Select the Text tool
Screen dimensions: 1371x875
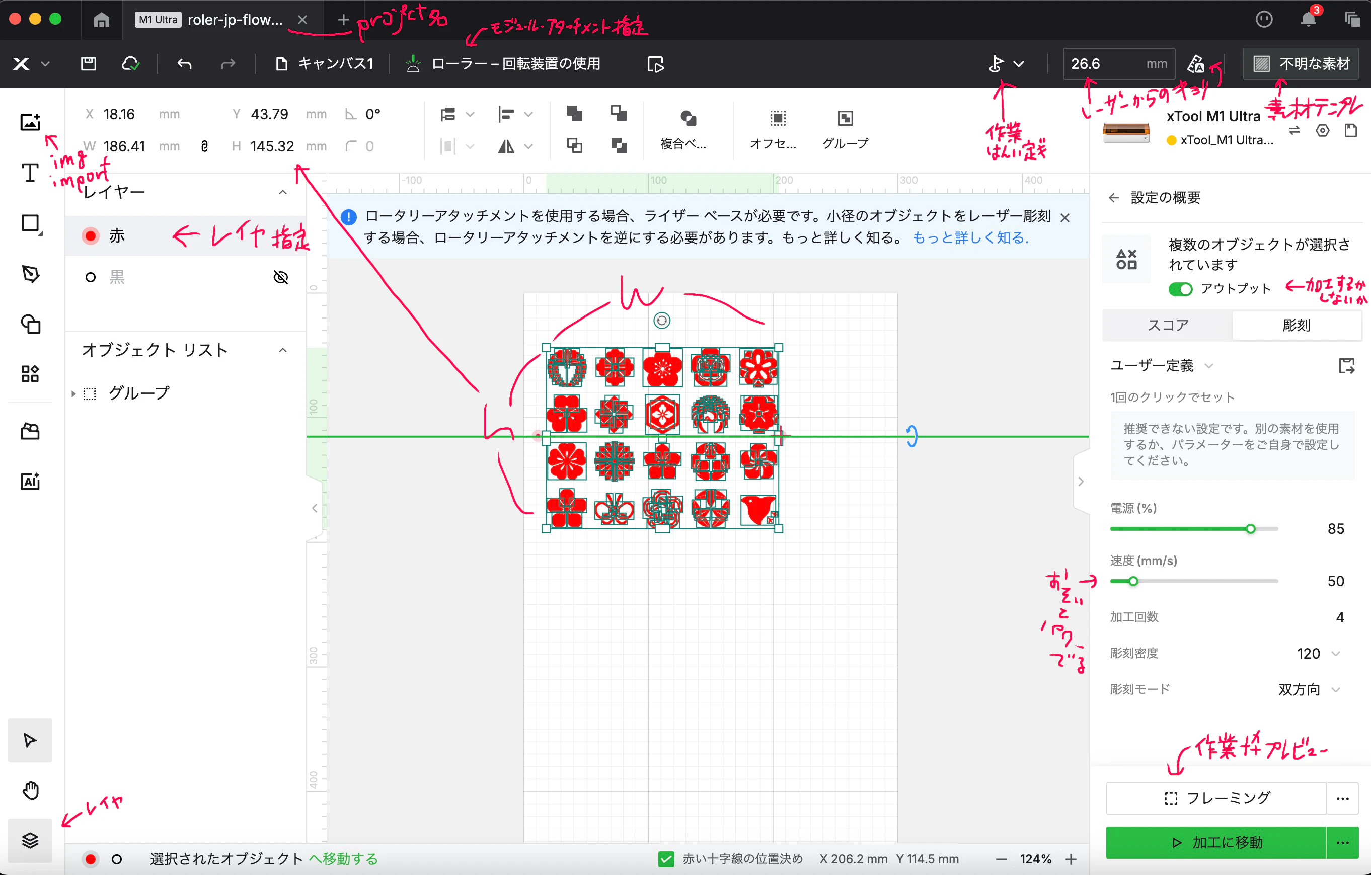(30, 172)
